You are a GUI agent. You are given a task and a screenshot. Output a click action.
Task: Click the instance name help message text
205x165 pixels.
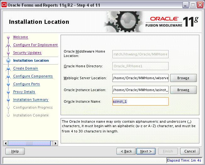(x=129, y=126)
